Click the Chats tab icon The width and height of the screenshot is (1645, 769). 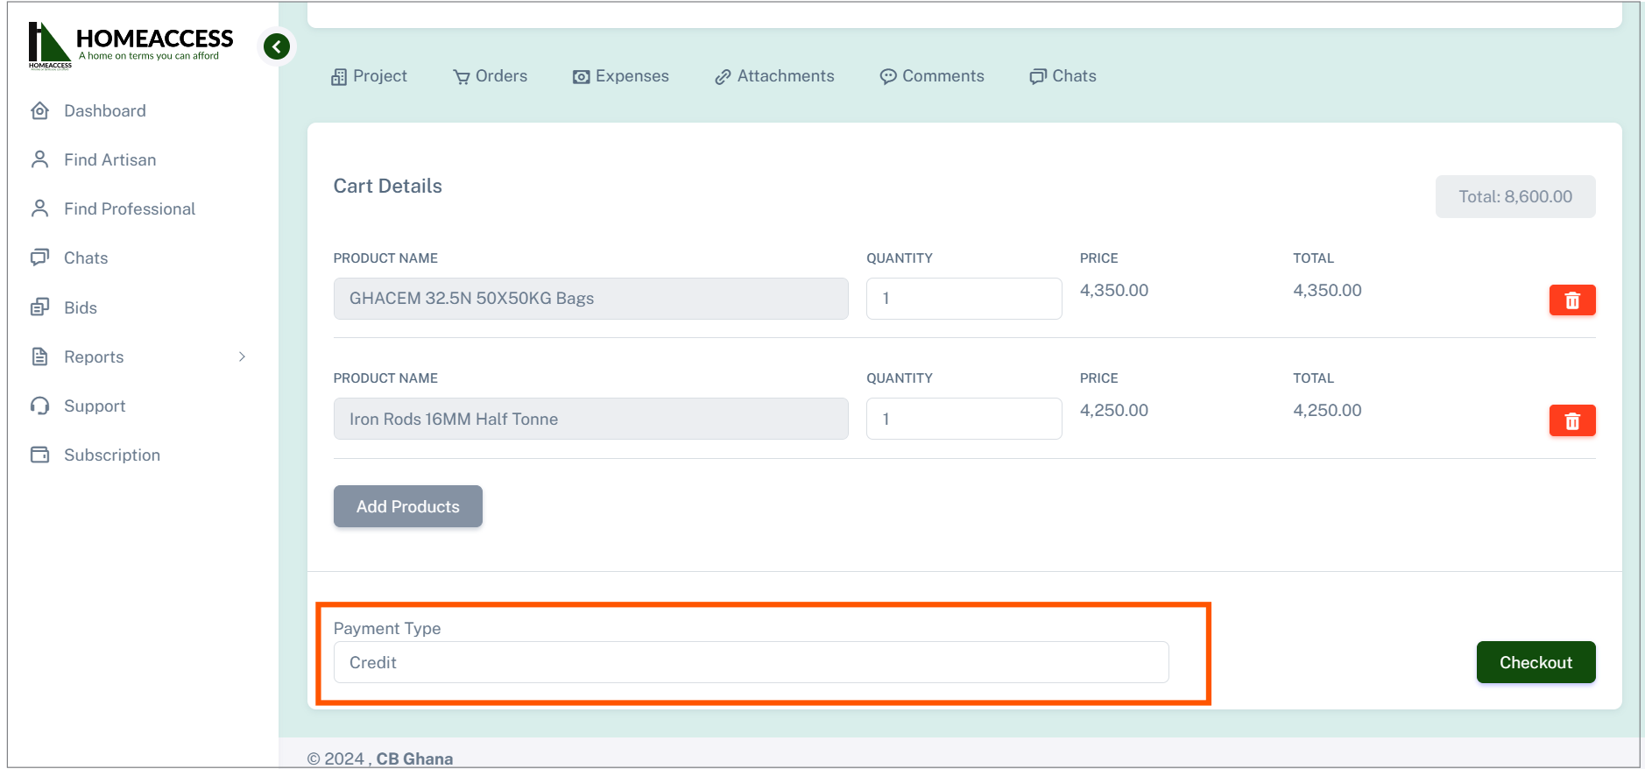pos(1038,77)
